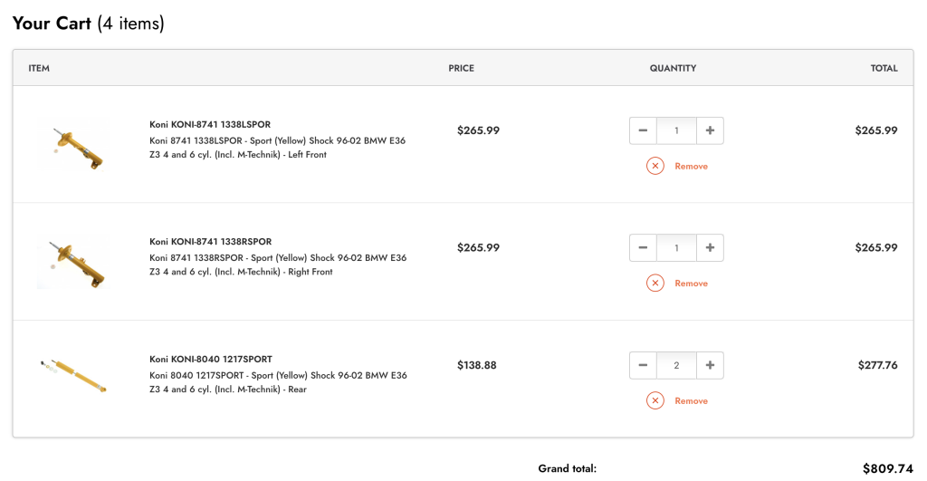The height and width of the screenshot is (481, 927).
Task: Click the remove X icon for 1217SPORT
Action: [x=655, y=400]
